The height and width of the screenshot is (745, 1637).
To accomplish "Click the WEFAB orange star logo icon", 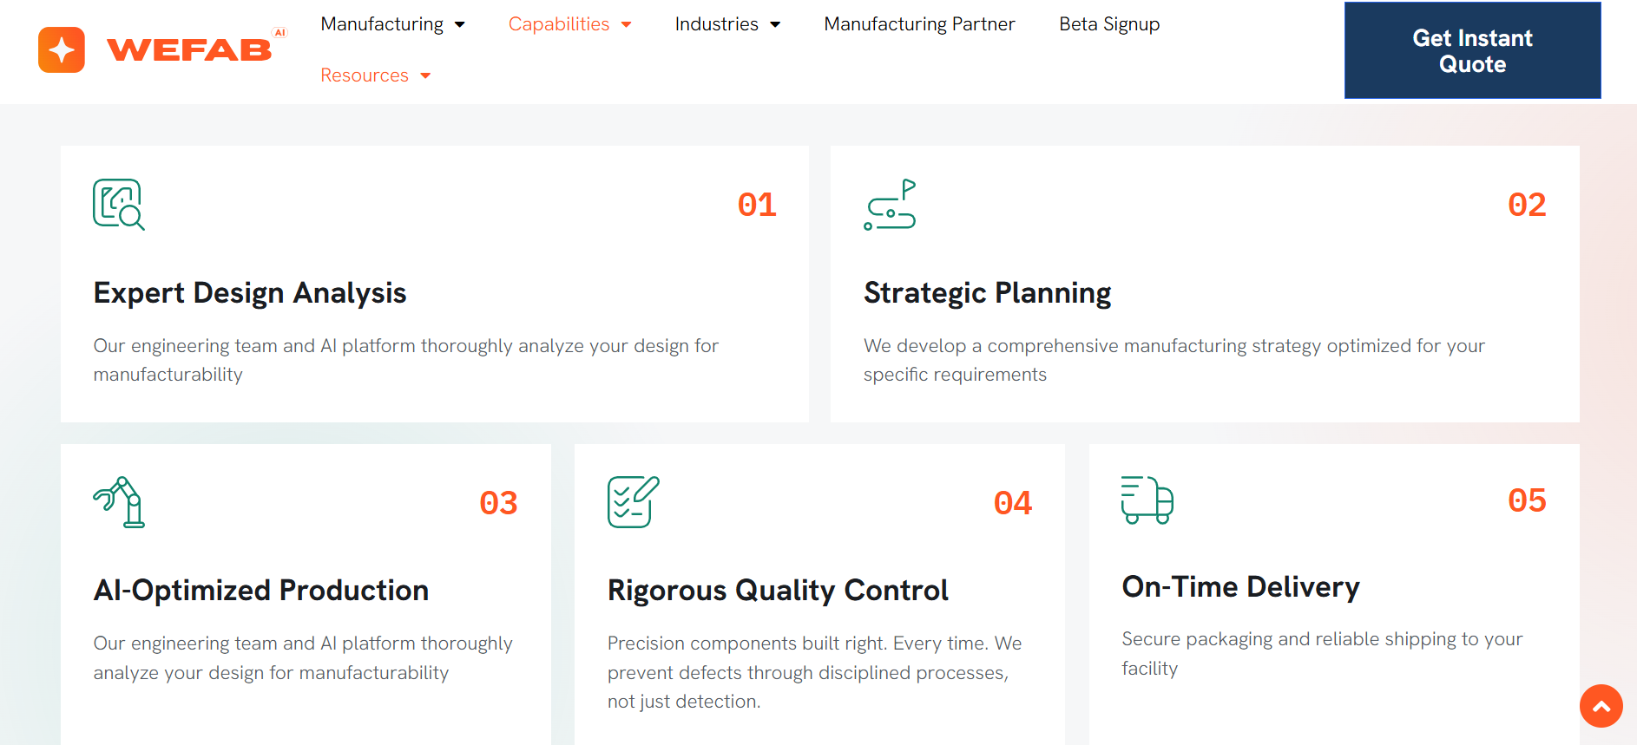I will (x=62, y=50).
